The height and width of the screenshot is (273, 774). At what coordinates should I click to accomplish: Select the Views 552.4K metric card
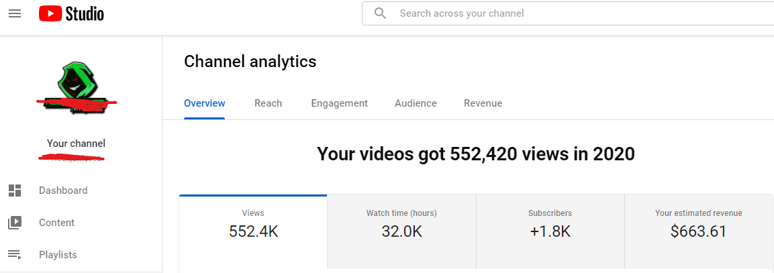coord(253,233)
